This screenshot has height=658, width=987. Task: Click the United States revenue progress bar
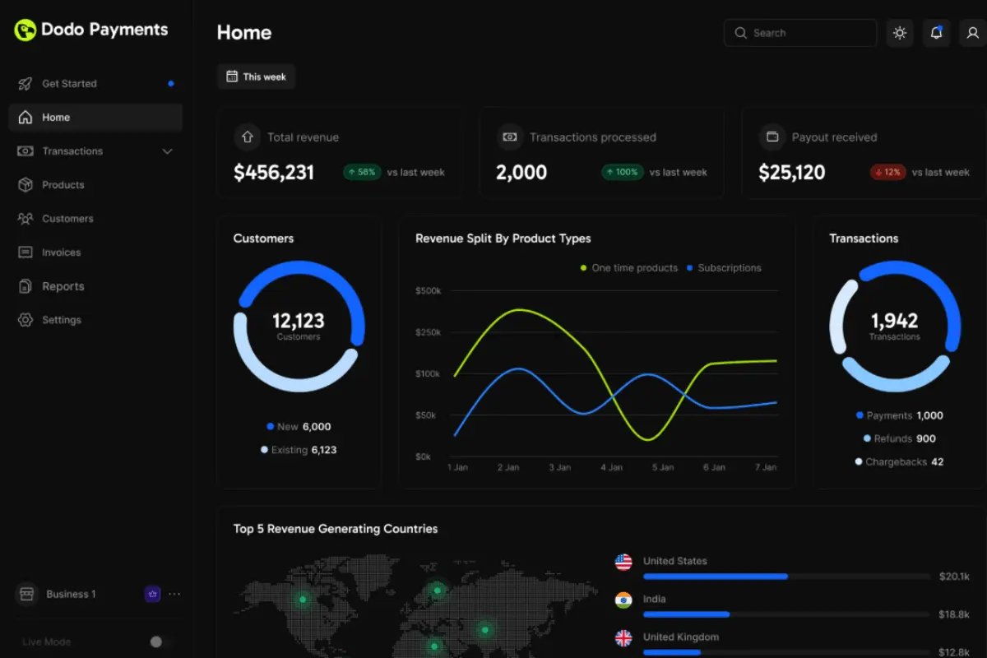pos(786,577)
